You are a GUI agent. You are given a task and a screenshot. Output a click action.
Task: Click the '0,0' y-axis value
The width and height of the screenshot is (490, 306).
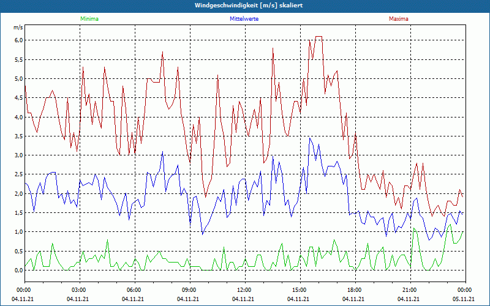(19, 270)
